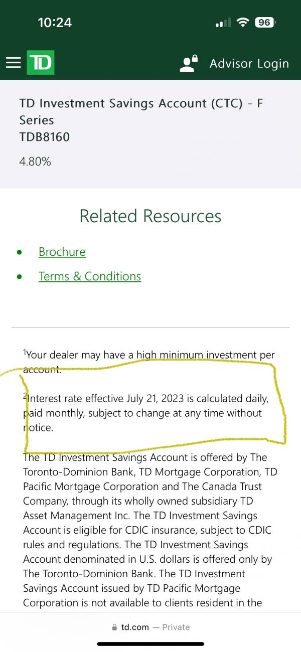Open the hamburger navigation menu
This screenshot has width=301, height=652.
(x=13, y=63)
